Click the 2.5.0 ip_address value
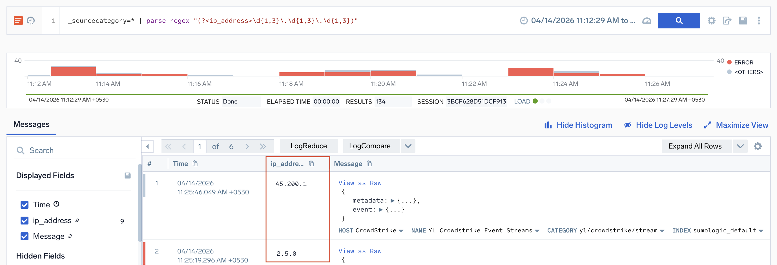Viewport: 777px width, 265px height. (286, 253)
